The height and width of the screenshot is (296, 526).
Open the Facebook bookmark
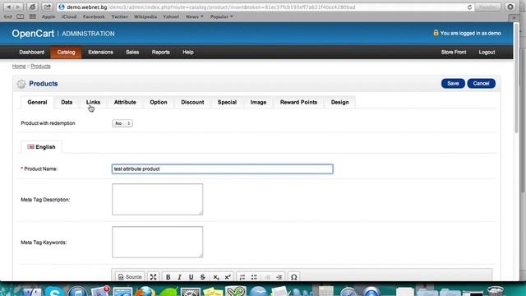[x=94, y=16]
